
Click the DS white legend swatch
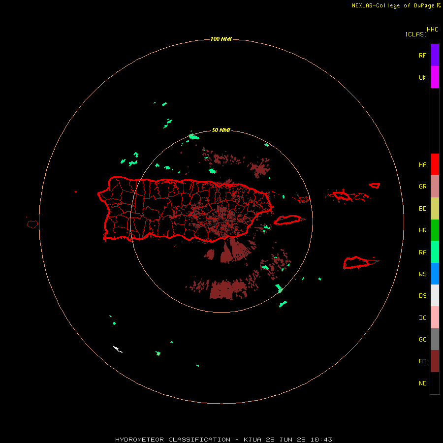click(x=435, y=295)
